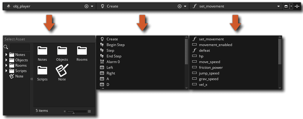This screenshot has width=303, height=119.
Task: Expand the Rooms folder in the asset tree
Action: click(x=6, y=65)
